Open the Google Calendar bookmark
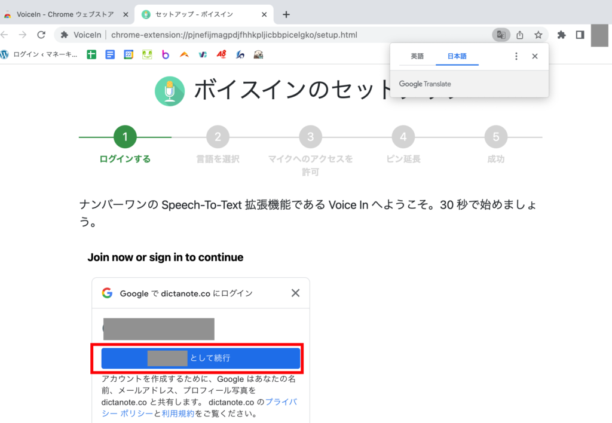The width and height of the screenshot is (612, 423). click(x=128, y=54)
